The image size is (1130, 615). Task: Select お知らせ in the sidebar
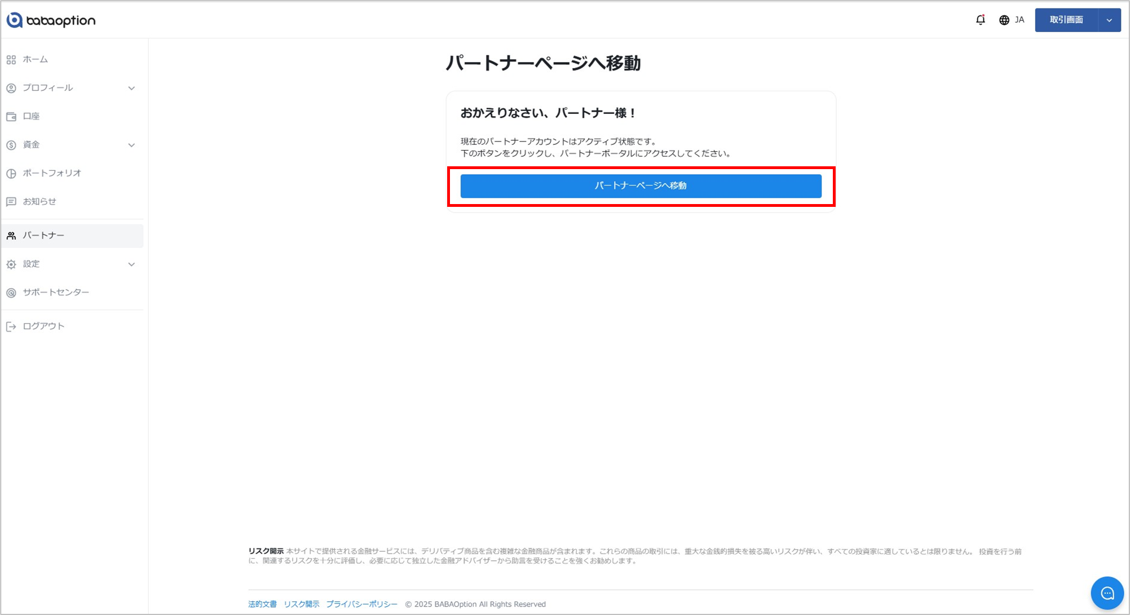click(39, 202)
